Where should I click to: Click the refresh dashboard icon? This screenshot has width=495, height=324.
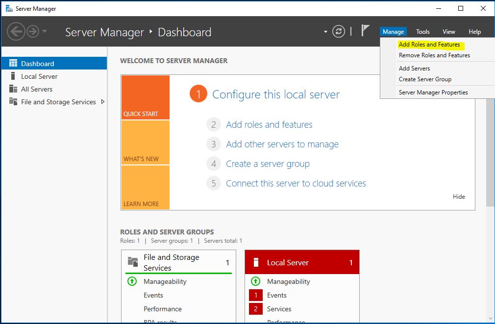coord(339,31)
